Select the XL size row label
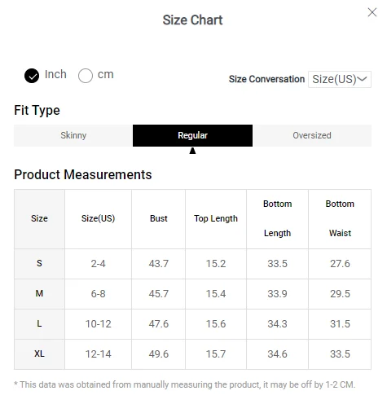Screen dimensions: 387x404 tap(39, 353)
